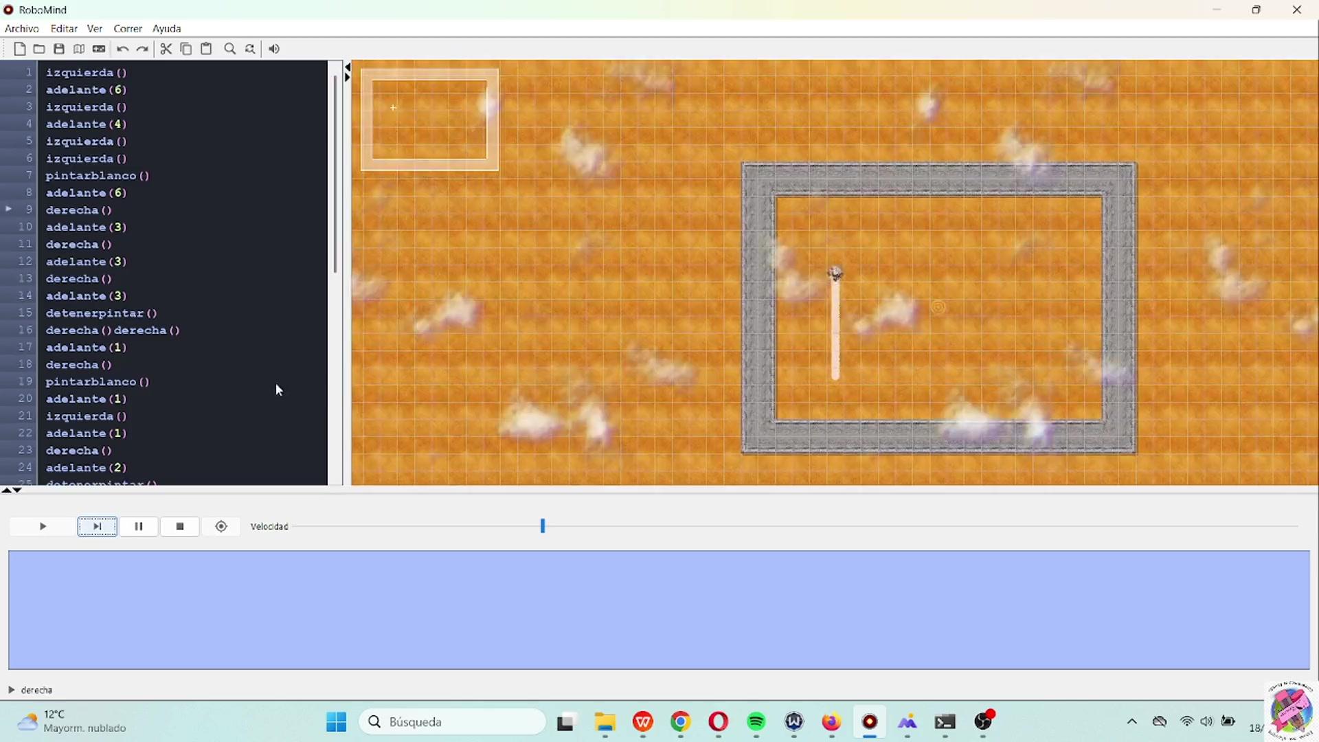Open remote control gamepad icon
The width and height of the screenshot is (1319, 742).
(99, 49)
